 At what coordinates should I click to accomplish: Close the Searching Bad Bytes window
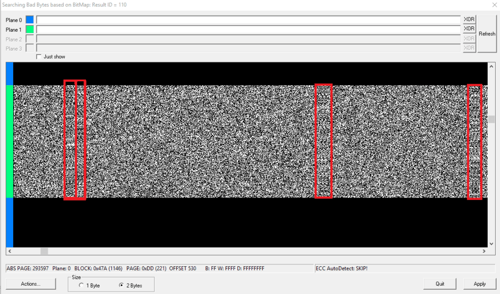[494, 5]
